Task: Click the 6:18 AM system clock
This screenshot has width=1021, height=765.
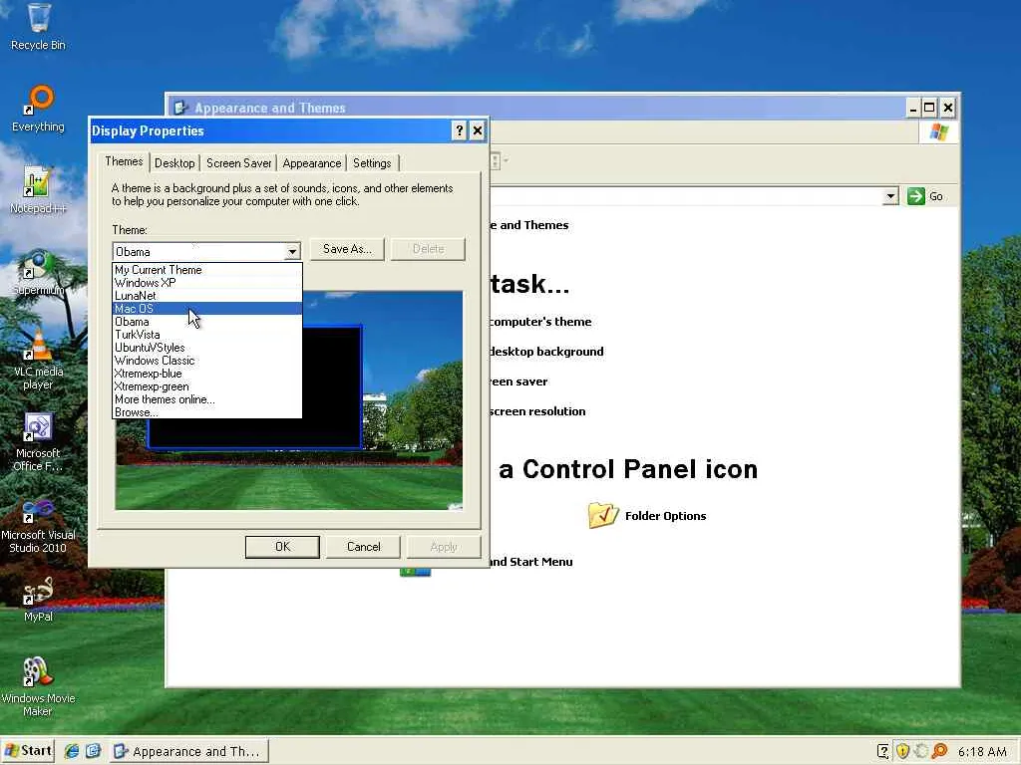Action: pyautogui.click(x=982, y=751)
